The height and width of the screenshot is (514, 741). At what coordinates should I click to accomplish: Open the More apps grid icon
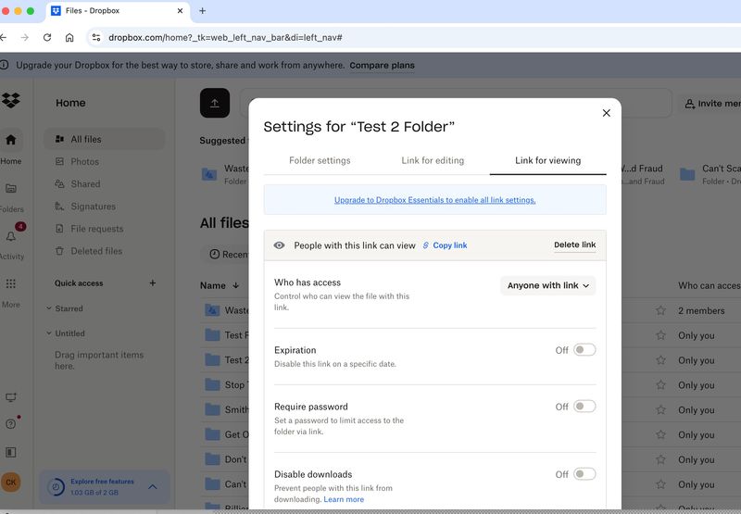pyautogui.click(x=11, y=283)
